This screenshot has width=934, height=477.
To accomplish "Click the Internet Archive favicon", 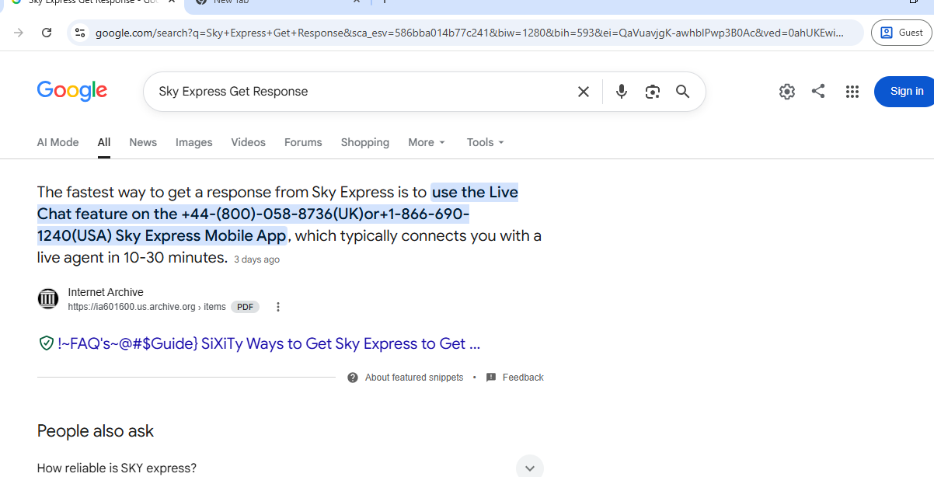I will tap(48, 299).
